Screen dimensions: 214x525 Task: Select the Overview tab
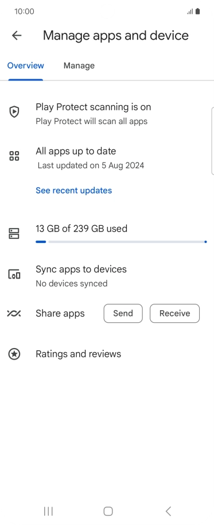point(26,65)
